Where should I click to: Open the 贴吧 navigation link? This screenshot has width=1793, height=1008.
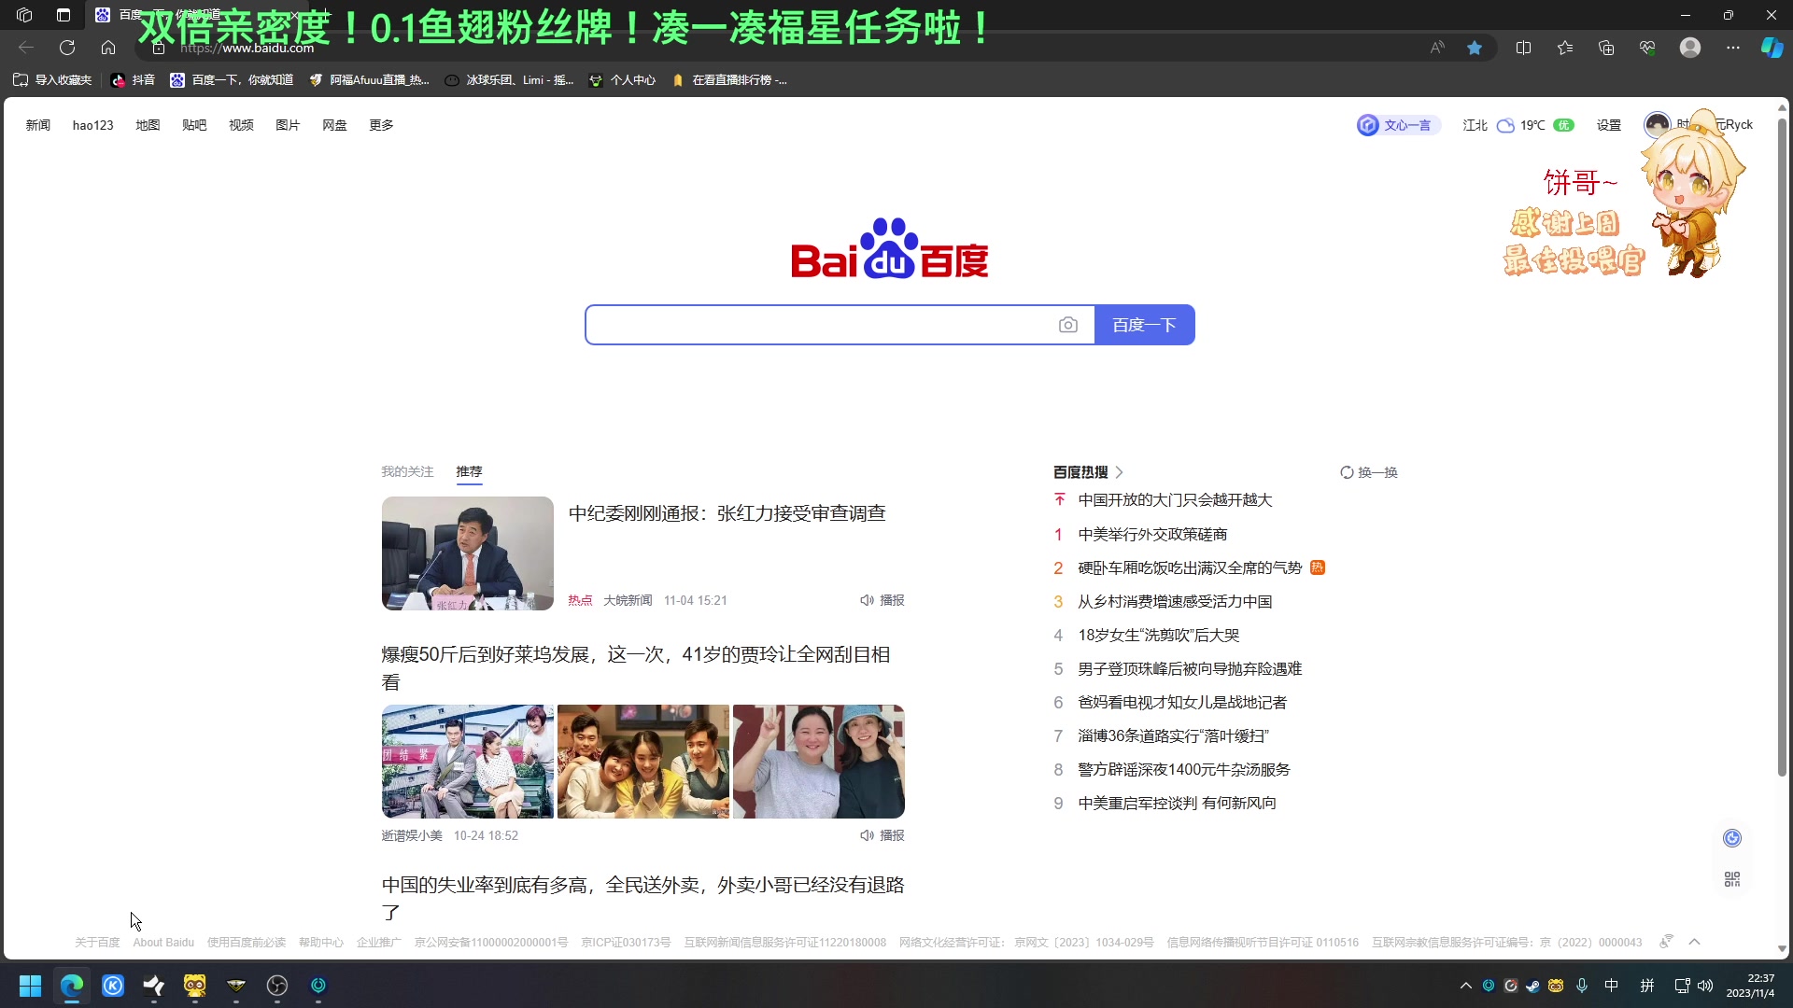click(194, 125)
